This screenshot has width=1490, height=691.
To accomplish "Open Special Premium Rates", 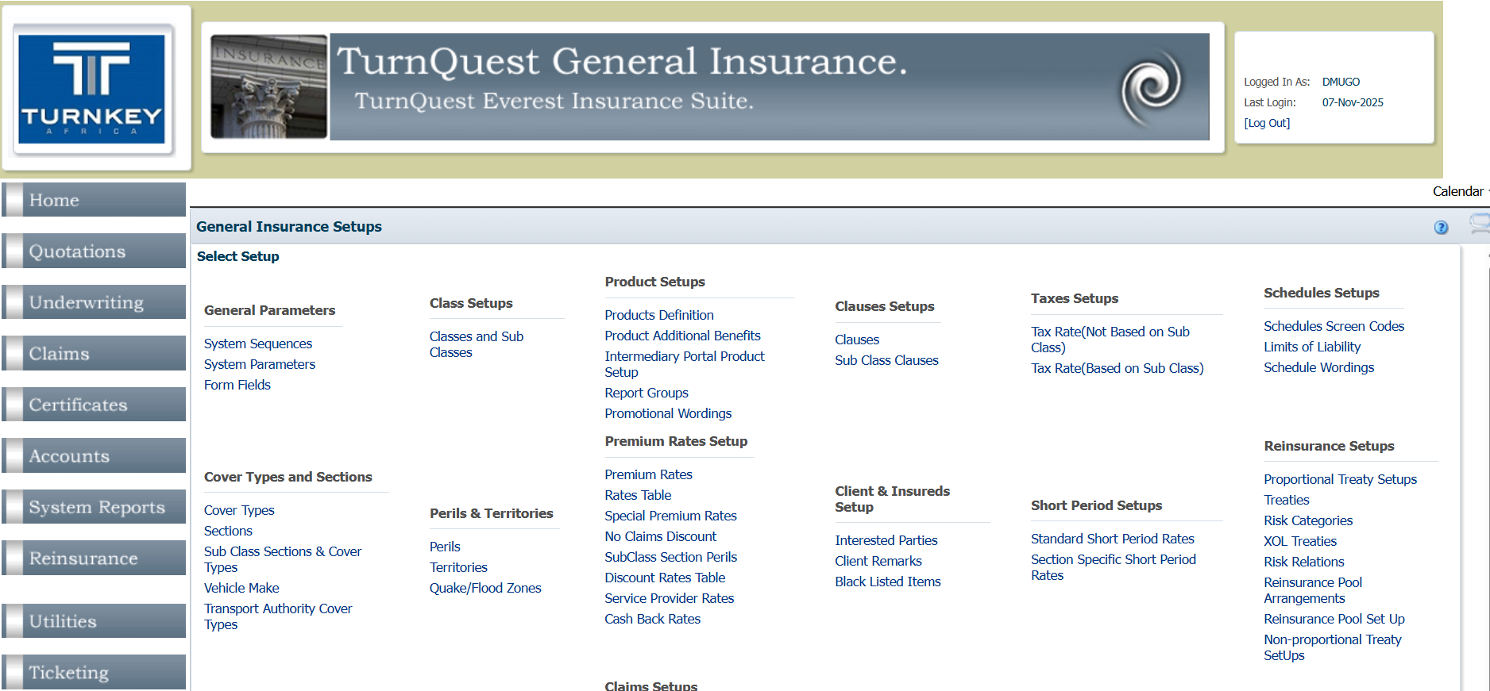I will (x=670, y=516).
